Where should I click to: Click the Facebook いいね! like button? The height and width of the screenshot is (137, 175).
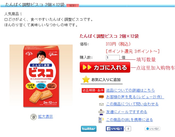click(115, 129)
